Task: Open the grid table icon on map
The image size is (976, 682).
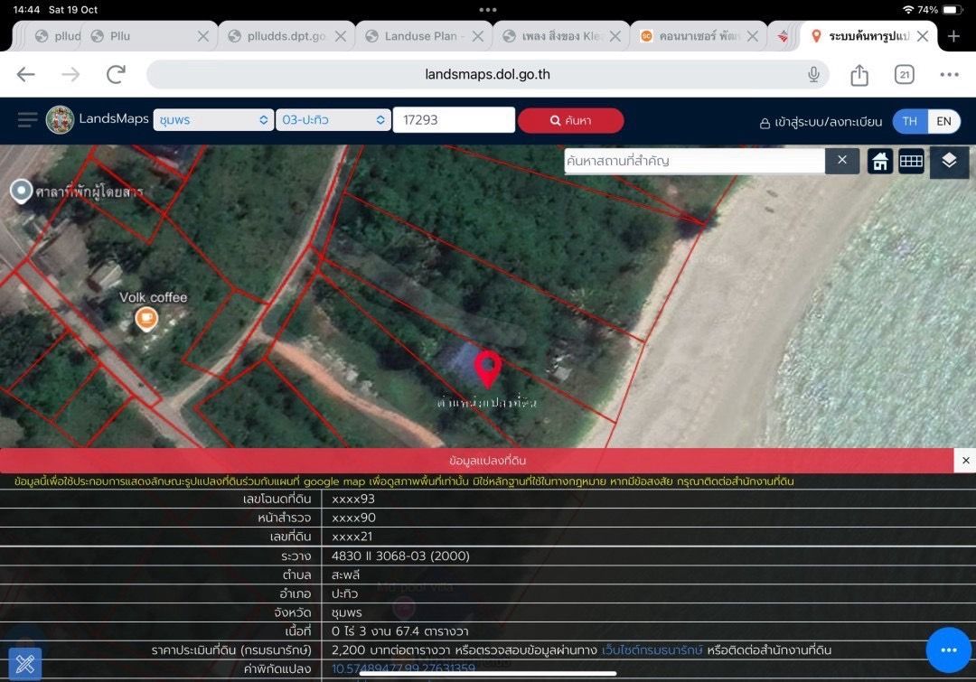Action: pos(911,162)
